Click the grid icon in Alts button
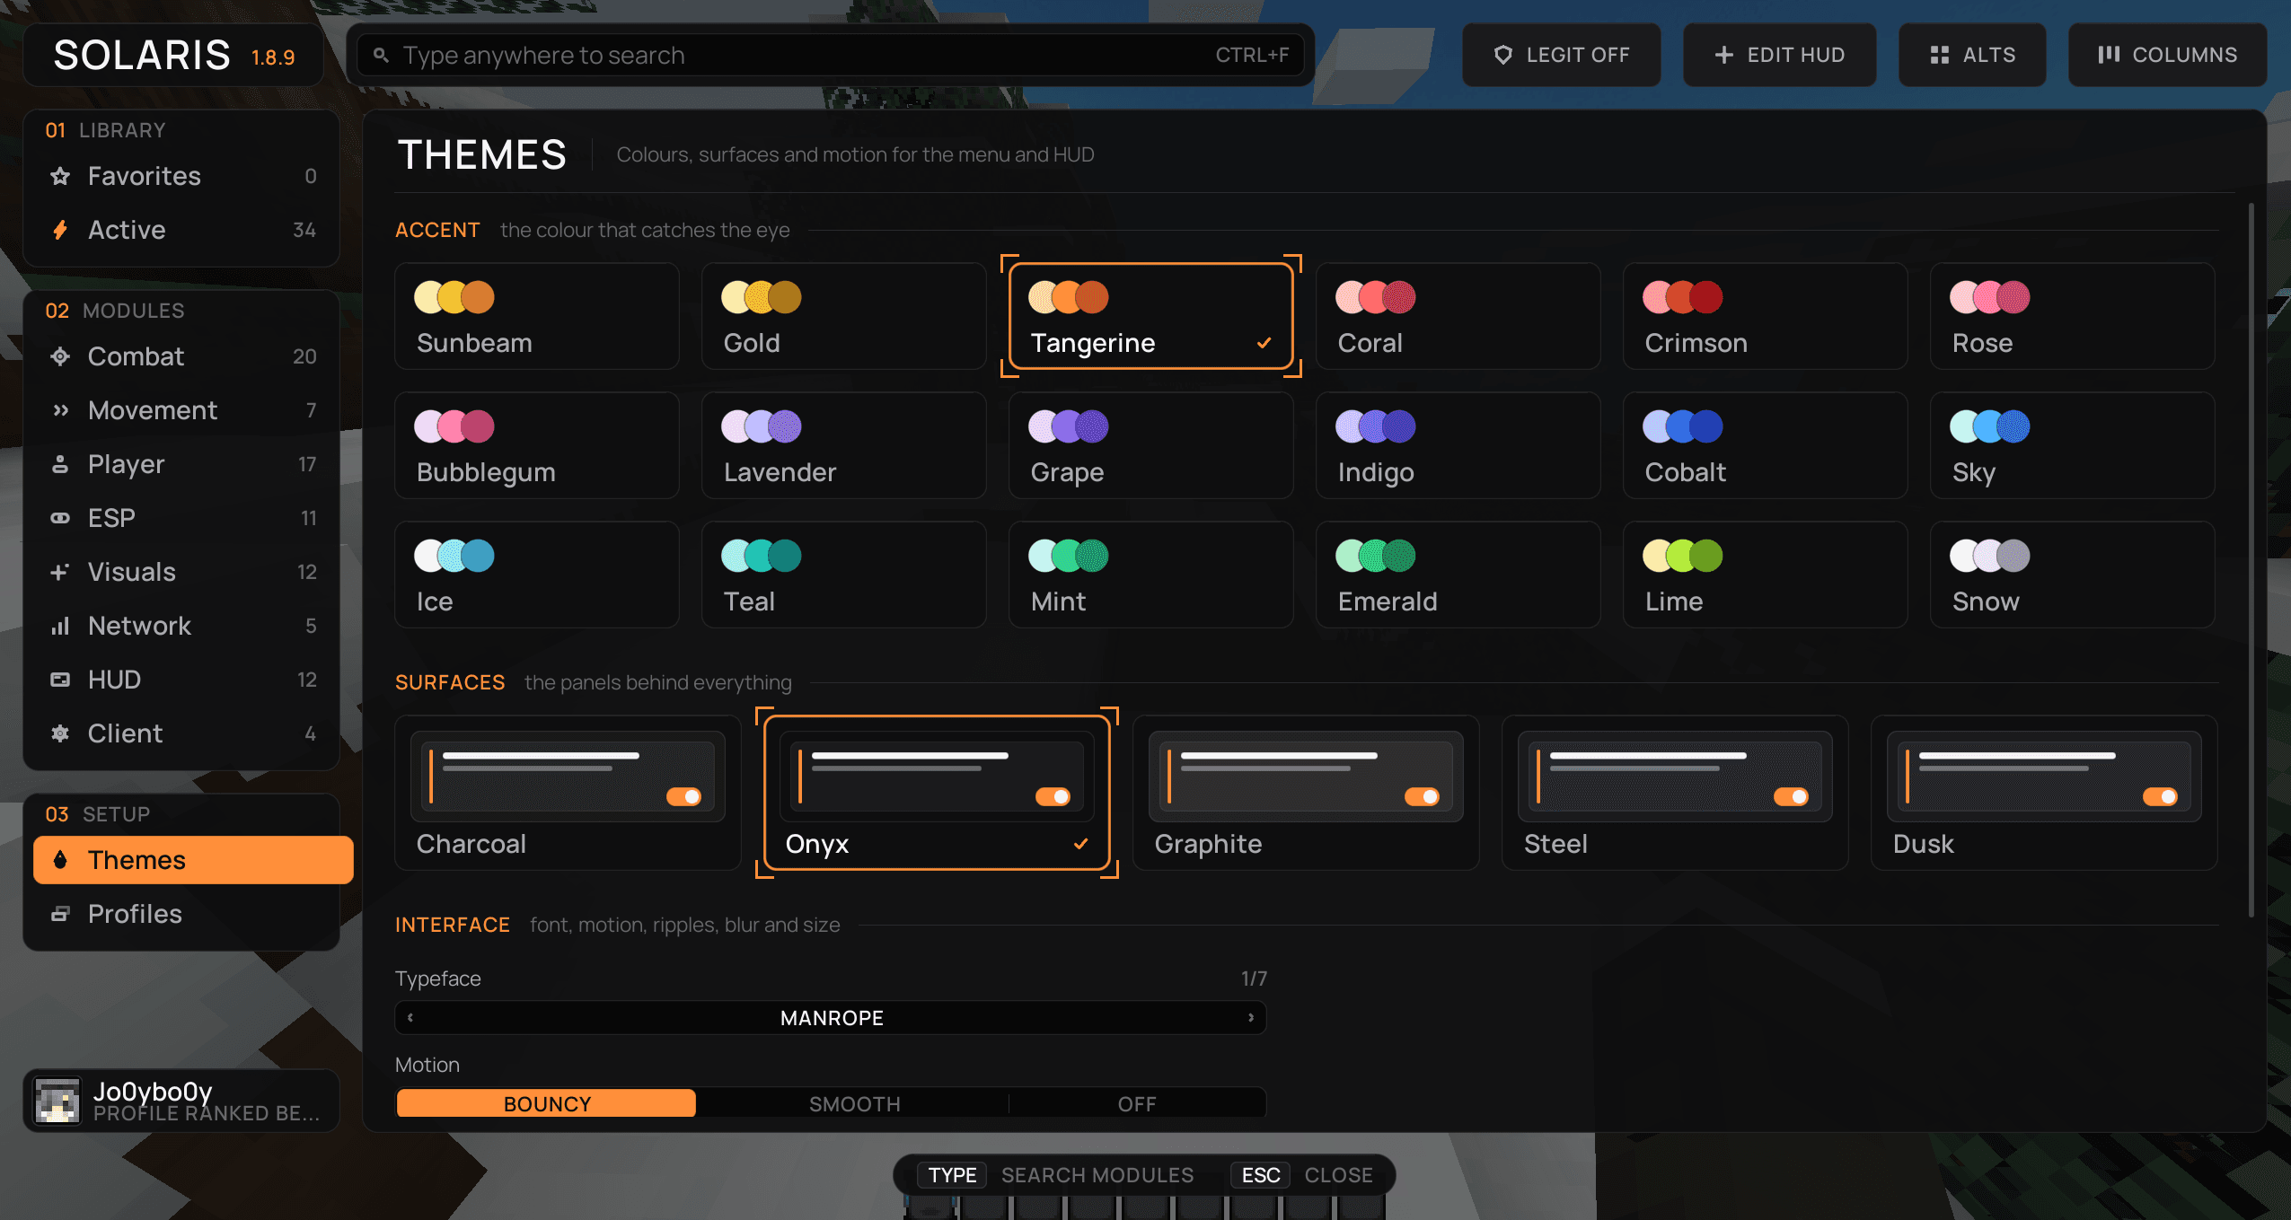Viewport: 2291px width, 1220px height. (x=1939, y=55)
